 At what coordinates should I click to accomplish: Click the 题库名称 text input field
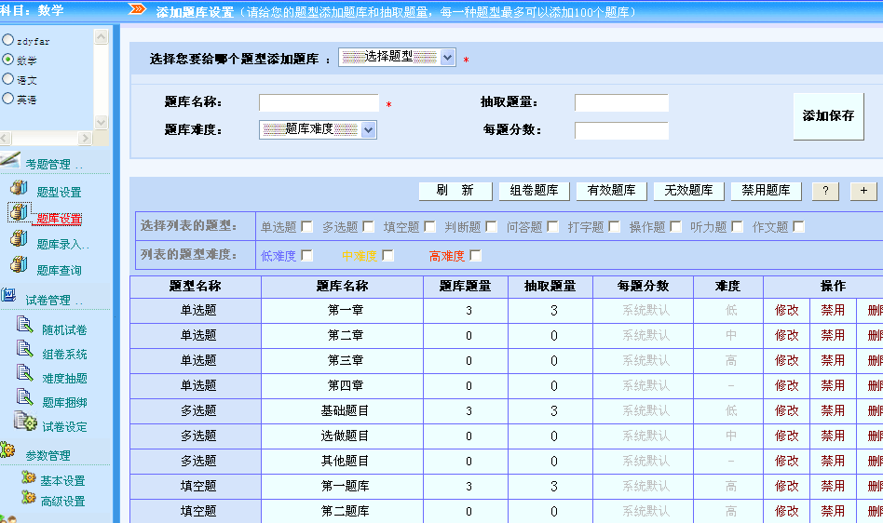(319, 102)
